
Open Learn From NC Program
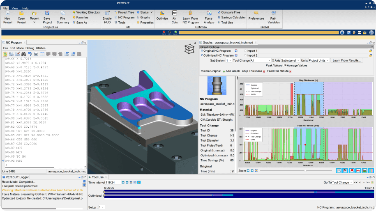(190, 14)
